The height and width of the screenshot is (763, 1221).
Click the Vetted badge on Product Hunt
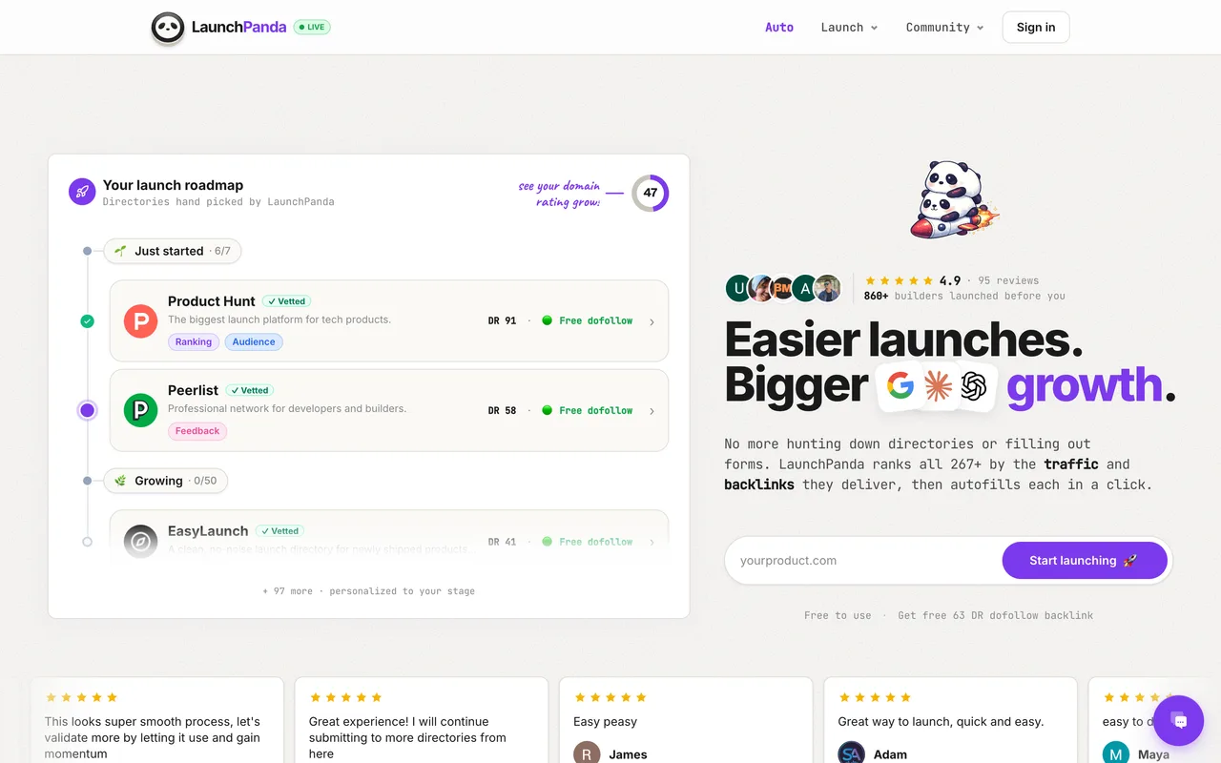[x=286, y=301]
